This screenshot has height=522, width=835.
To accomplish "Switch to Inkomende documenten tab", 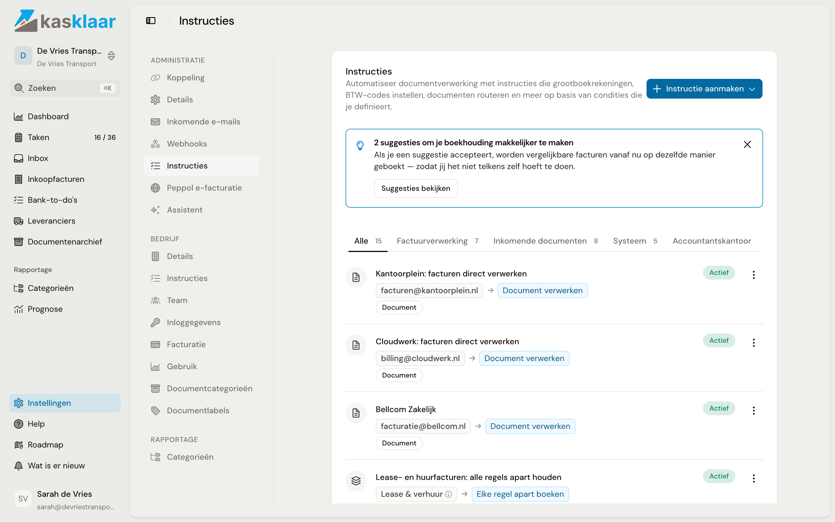I will tap(545, 241).
